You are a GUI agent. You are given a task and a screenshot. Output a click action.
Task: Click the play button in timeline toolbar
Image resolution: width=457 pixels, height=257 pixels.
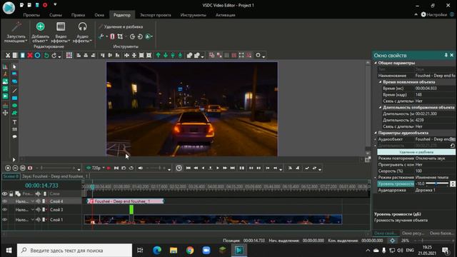tap(217, 168)
